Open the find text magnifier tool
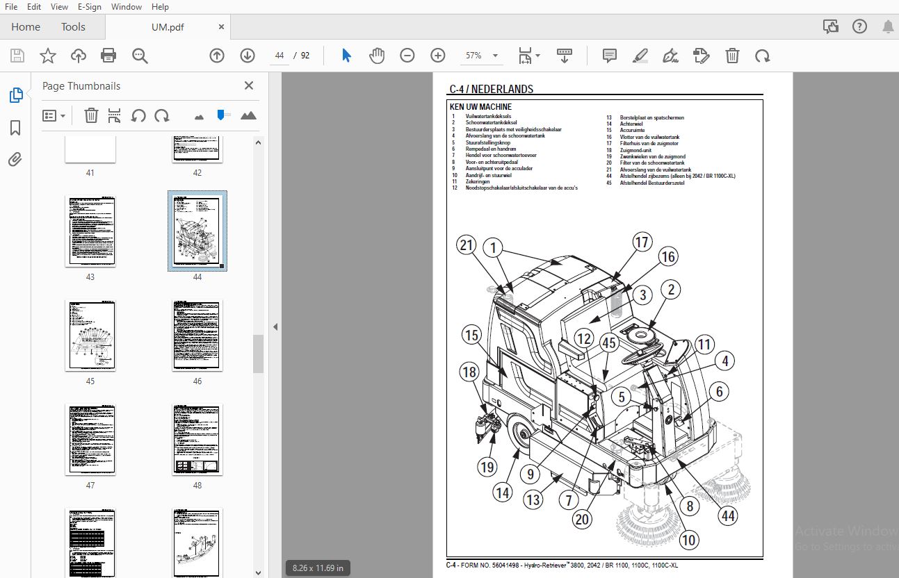The image size is (899, 578). [140, 56]
